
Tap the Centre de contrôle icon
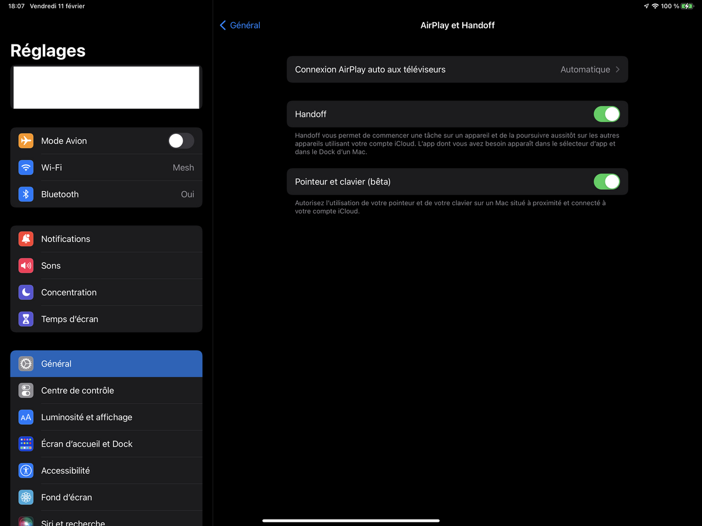pos(26,390)
